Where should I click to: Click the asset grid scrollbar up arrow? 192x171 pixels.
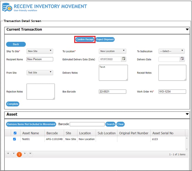[x=187, y=138]
